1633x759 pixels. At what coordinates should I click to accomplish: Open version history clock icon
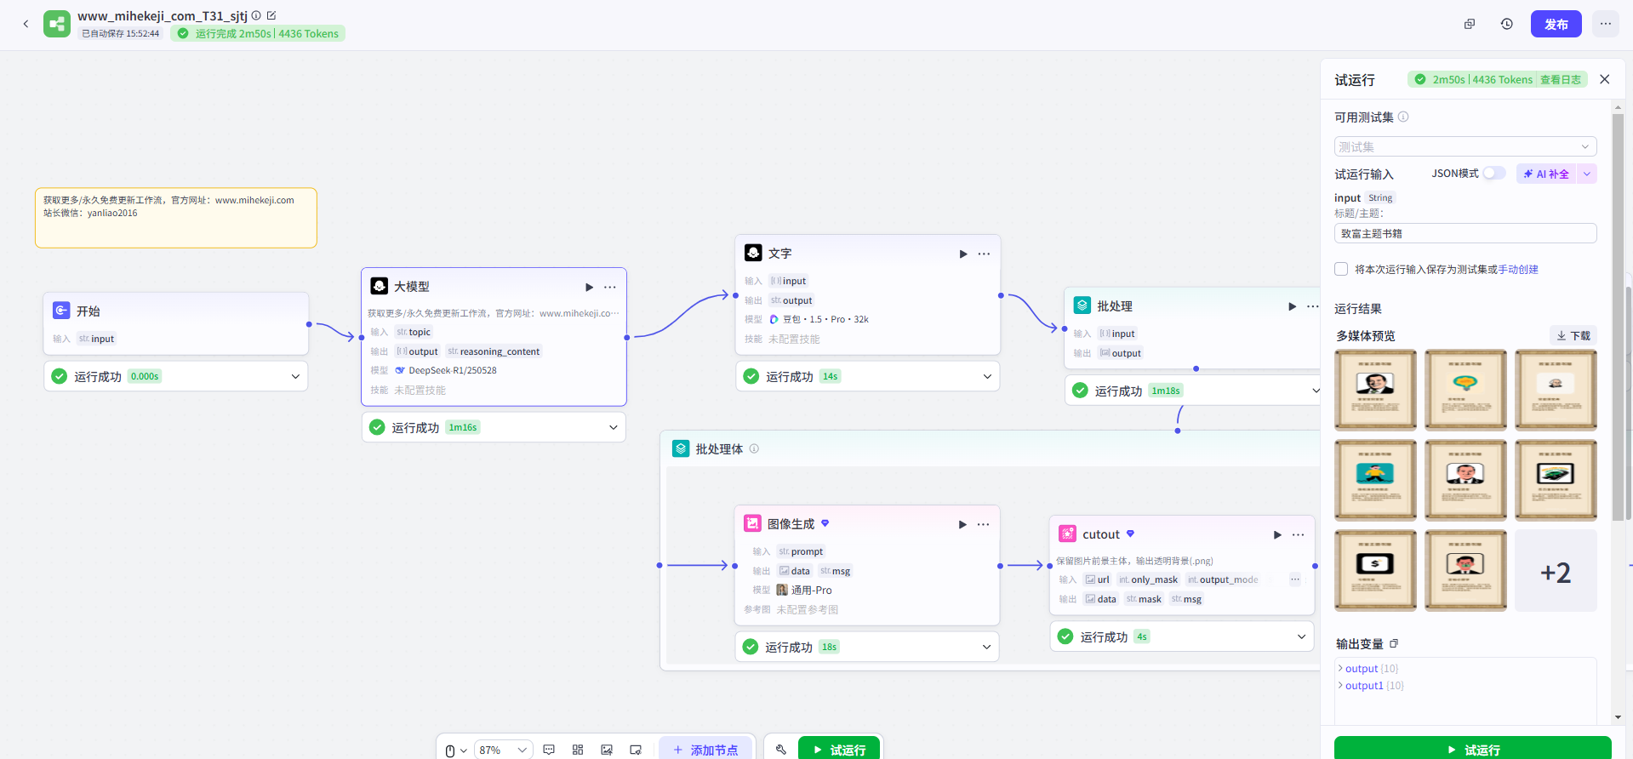point(1506,24)
